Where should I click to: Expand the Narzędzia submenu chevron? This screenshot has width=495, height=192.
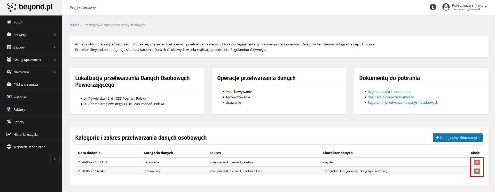55,72
